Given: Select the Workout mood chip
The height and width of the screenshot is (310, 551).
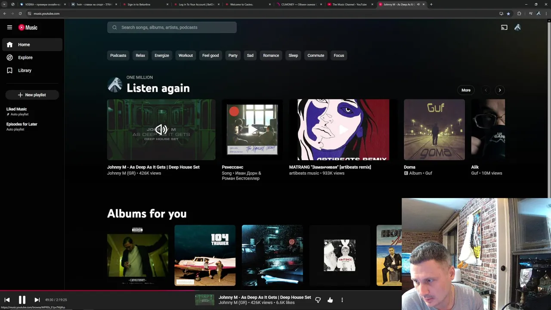Looking at the screenshot, I should pos(186,55).
